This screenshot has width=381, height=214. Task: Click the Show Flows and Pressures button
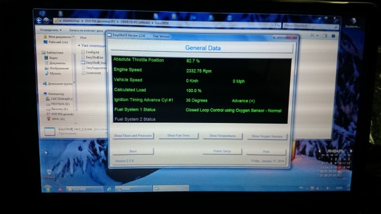tap(133, 136)
